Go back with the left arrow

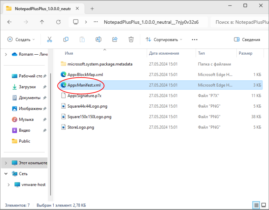[x=9, y=22]
